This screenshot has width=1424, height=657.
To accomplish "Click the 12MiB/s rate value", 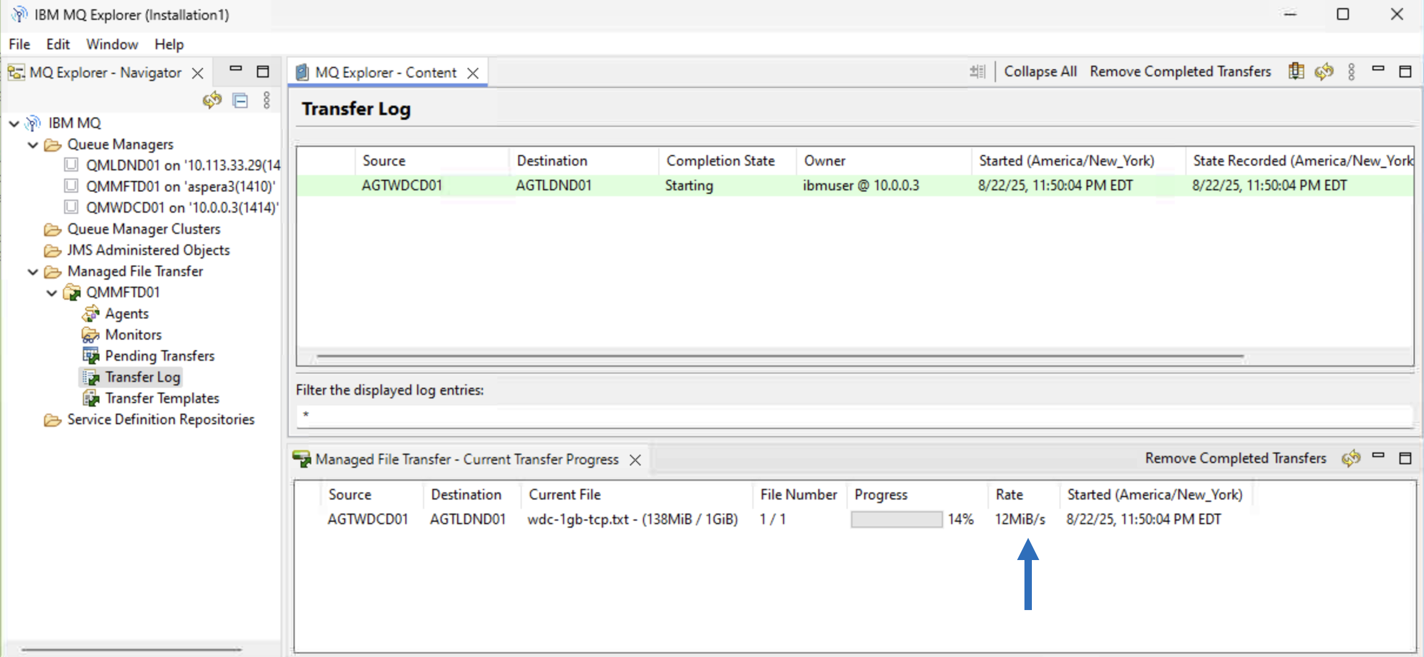I will (1020, 519).
